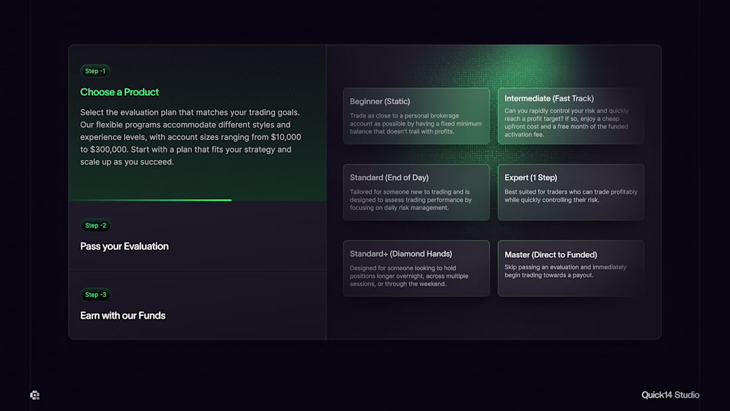
Task: Select the Beginner (Static) card title
Action: click(380, 102)
